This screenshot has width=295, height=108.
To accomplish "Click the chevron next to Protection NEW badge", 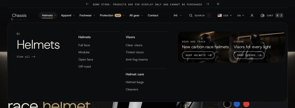I will 124,16.
